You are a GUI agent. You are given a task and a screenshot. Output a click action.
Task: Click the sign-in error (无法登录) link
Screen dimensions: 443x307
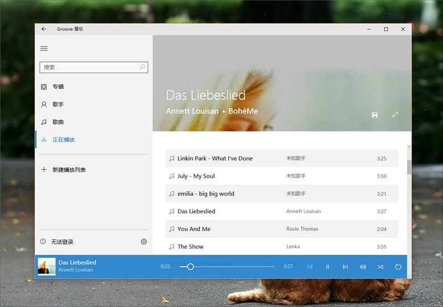[62, 242]
